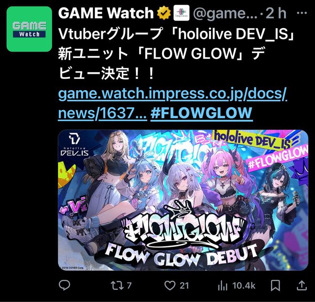This screenshot has height=302, width=315.
Task: Open the @game... handle
Action: click(x=225, y=13)
